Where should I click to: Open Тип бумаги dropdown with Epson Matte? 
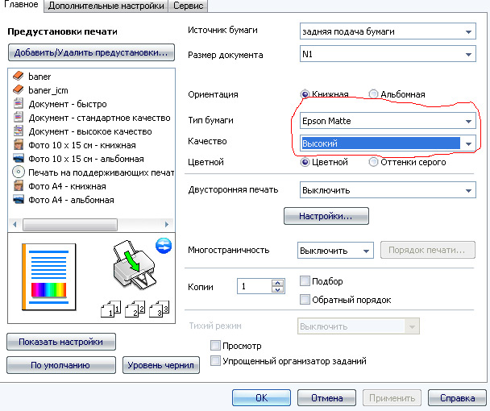(388, 121)
